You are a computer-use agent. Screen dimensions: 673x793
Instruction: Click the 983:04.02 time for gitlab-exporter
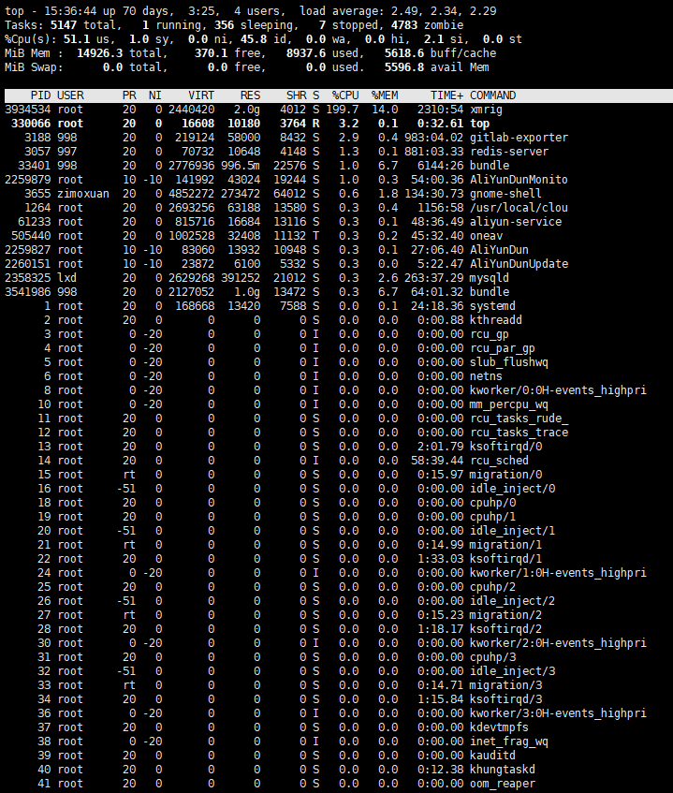(433, 138)
